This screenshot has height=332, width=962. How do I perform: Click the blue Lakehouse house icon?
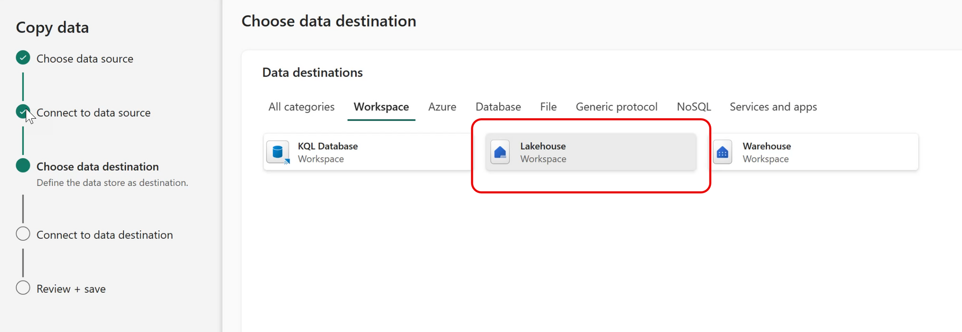point(500,152)
